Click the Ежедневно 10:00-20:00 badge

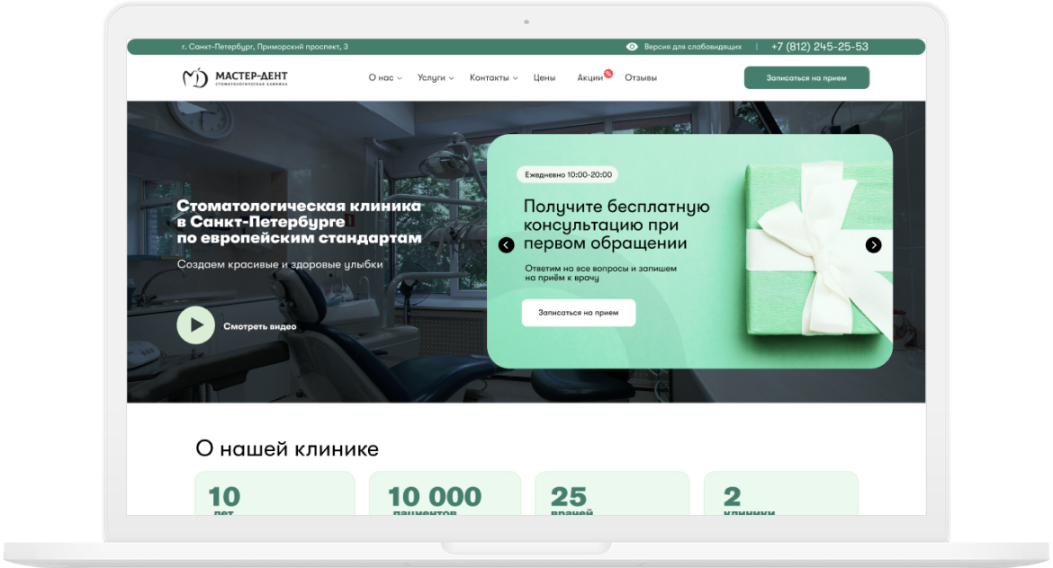coord(568,174)
